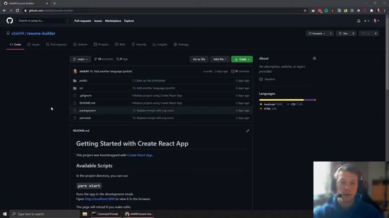Viewport: 389px width, 218px height.
Task: Open the plus create-new menu
Action: 367,21
